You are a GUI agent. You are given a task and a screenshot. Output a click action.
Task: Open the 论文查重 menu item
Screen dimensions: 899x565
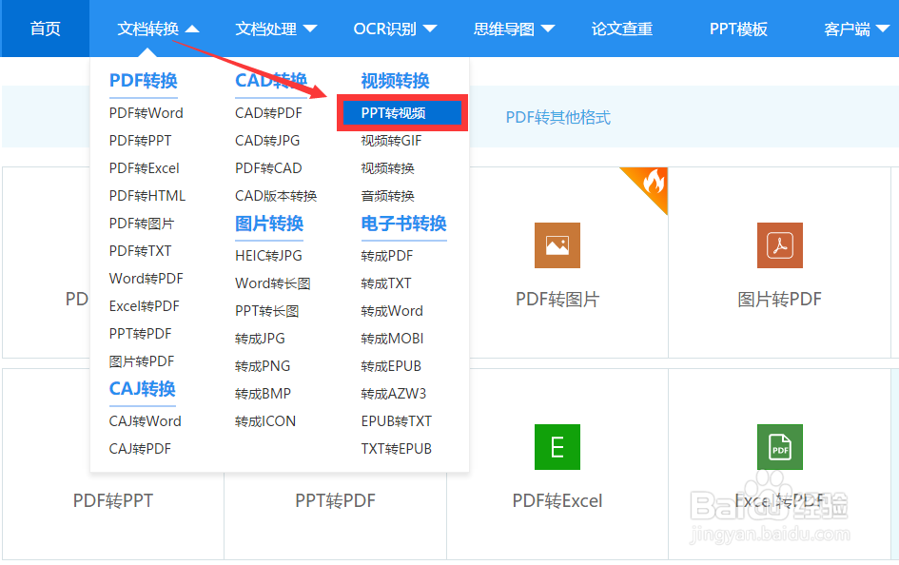coord(622,29)
